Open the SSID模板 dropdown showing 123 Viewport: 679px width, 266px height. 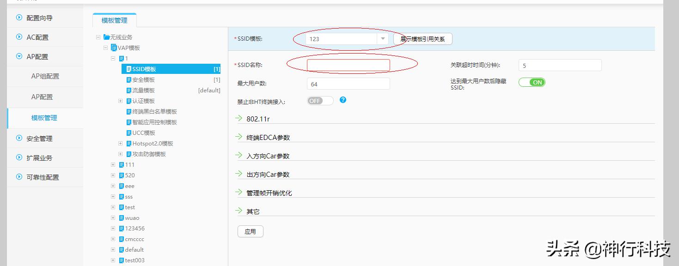[383, 39]
